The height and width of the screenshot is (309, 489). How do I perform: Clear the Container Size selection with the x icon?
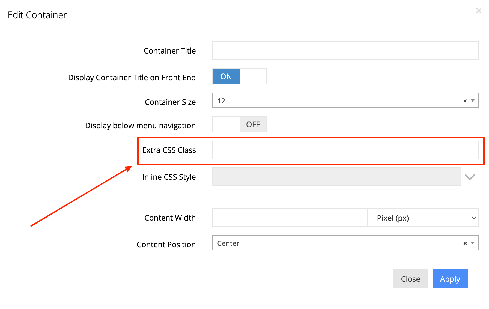tap(465, 101)
